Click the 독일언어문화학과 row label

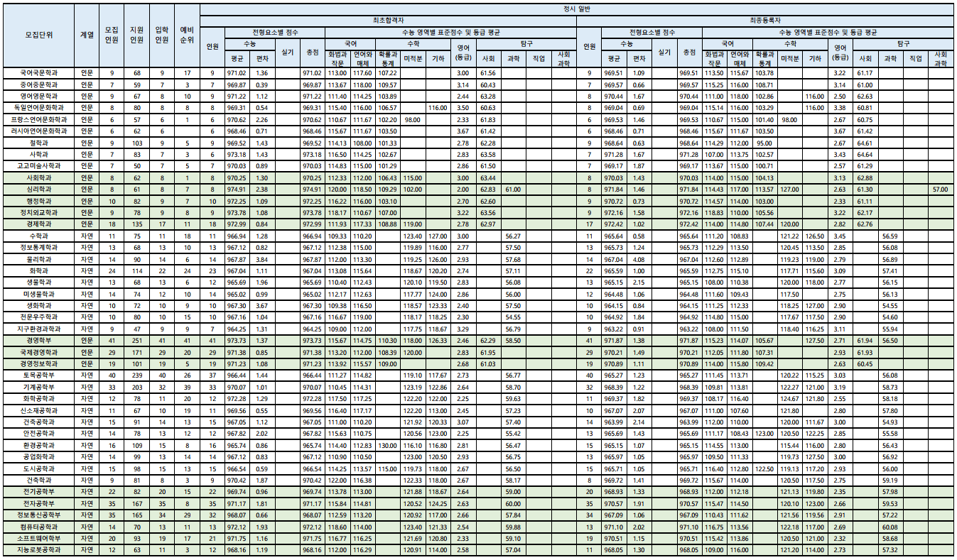[38, 107]
